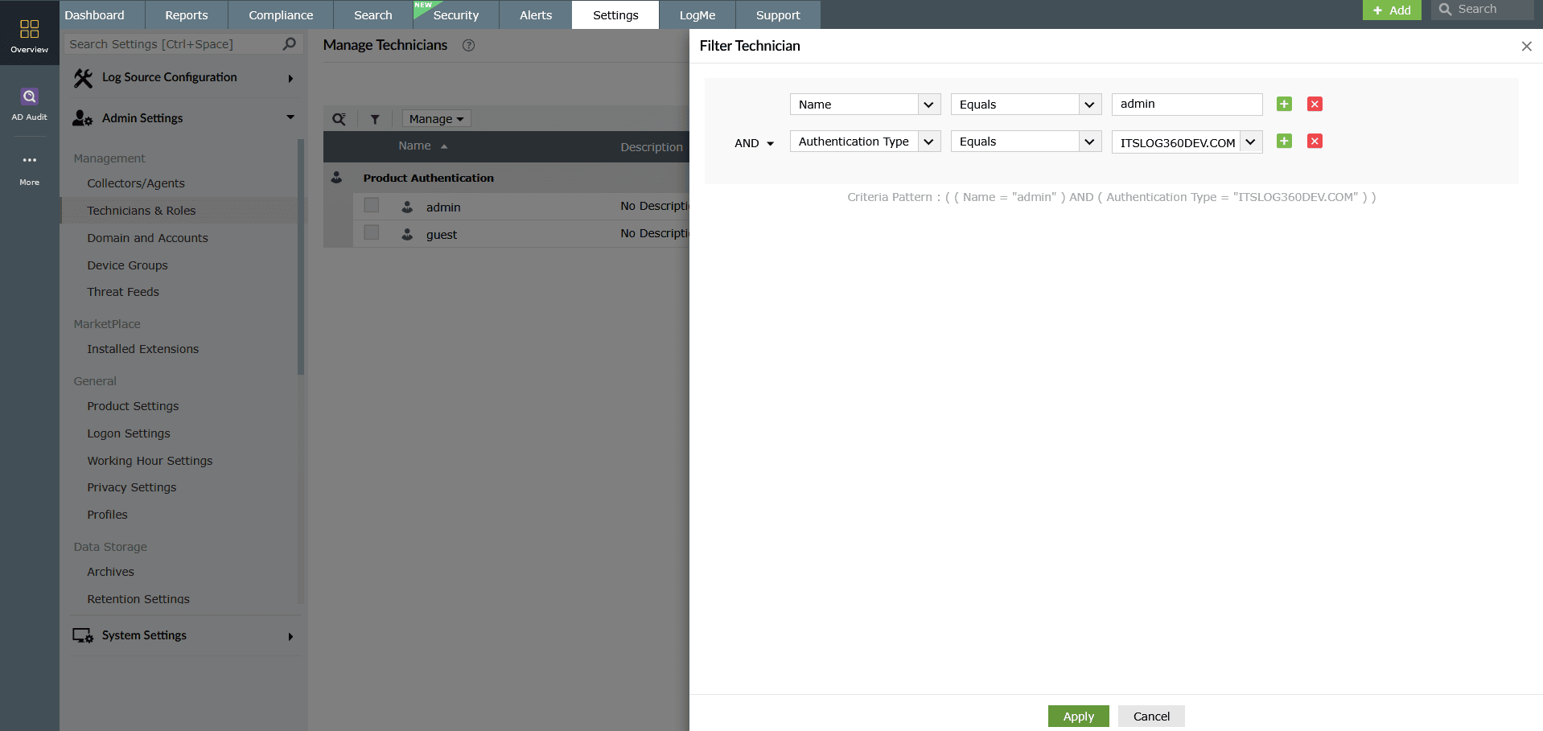Viewport: 1543px width, 731px height.
Task: Open the Alerts tab
Action: point(536,15)
